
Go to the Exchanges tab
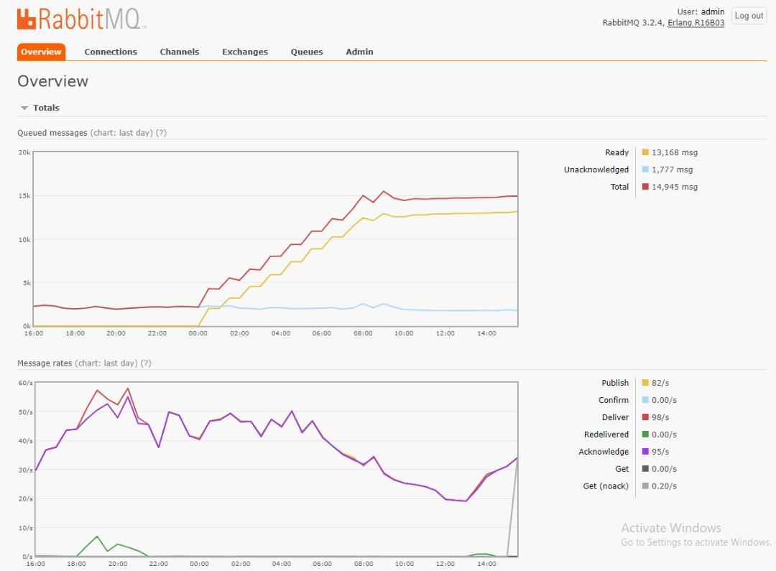[245, 52]
